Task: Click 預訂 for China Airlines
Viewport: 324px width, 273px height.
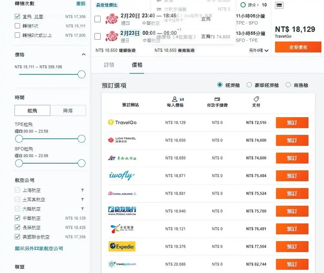Action: pyautogui.click(x=292, y=193)
